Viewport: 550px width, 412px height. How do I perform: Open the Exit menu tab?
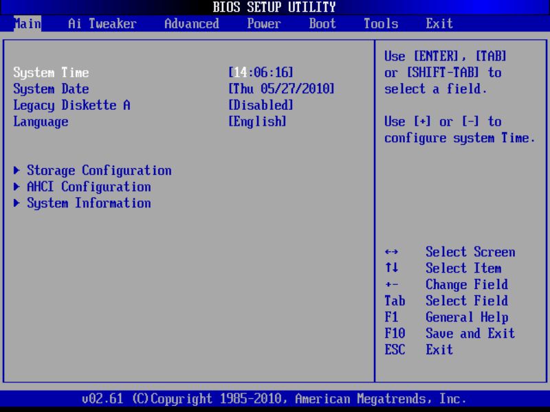tap(439, 23)
